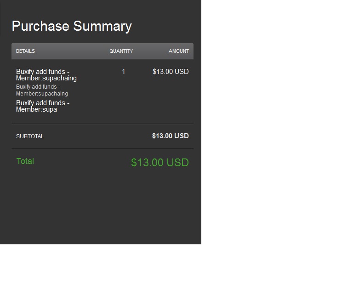Click the line item amount $13.00 USD
The image size is (353, 282).
tap(171, 72)
